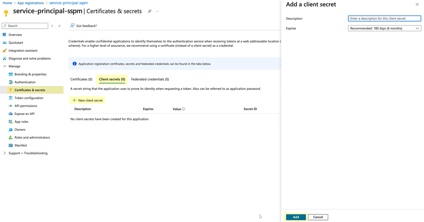
Task: Pin the Certificates & secrets page
Action: [x=150, y=11]
